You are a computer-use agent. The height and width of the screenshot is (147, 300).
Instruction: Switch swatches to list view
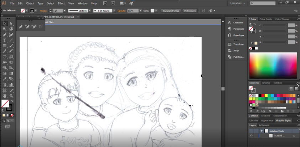(291, 88)
